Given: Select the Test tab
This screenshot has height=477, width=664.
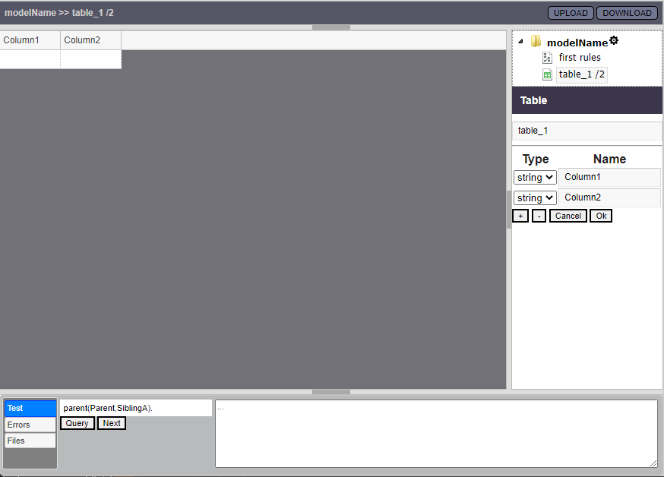Looking at the screenshot, I should [x=30, y=409].
